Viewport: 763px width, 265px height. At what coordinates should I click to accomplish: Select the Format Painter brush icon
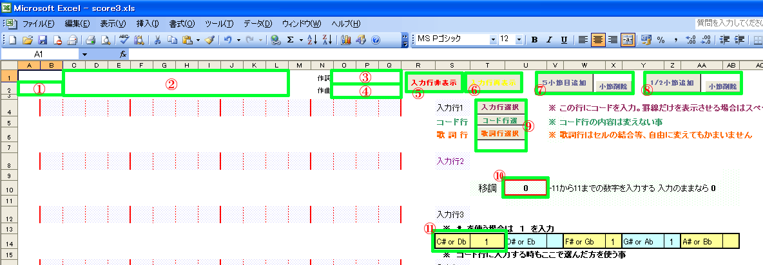tap(209, 40)
